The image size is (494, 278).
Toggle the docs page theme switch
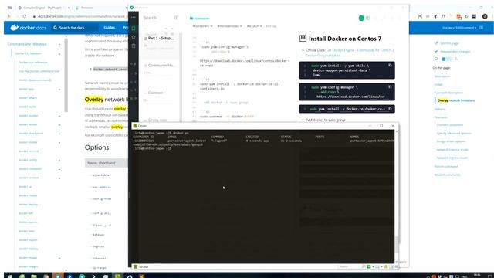pos(446,59)
